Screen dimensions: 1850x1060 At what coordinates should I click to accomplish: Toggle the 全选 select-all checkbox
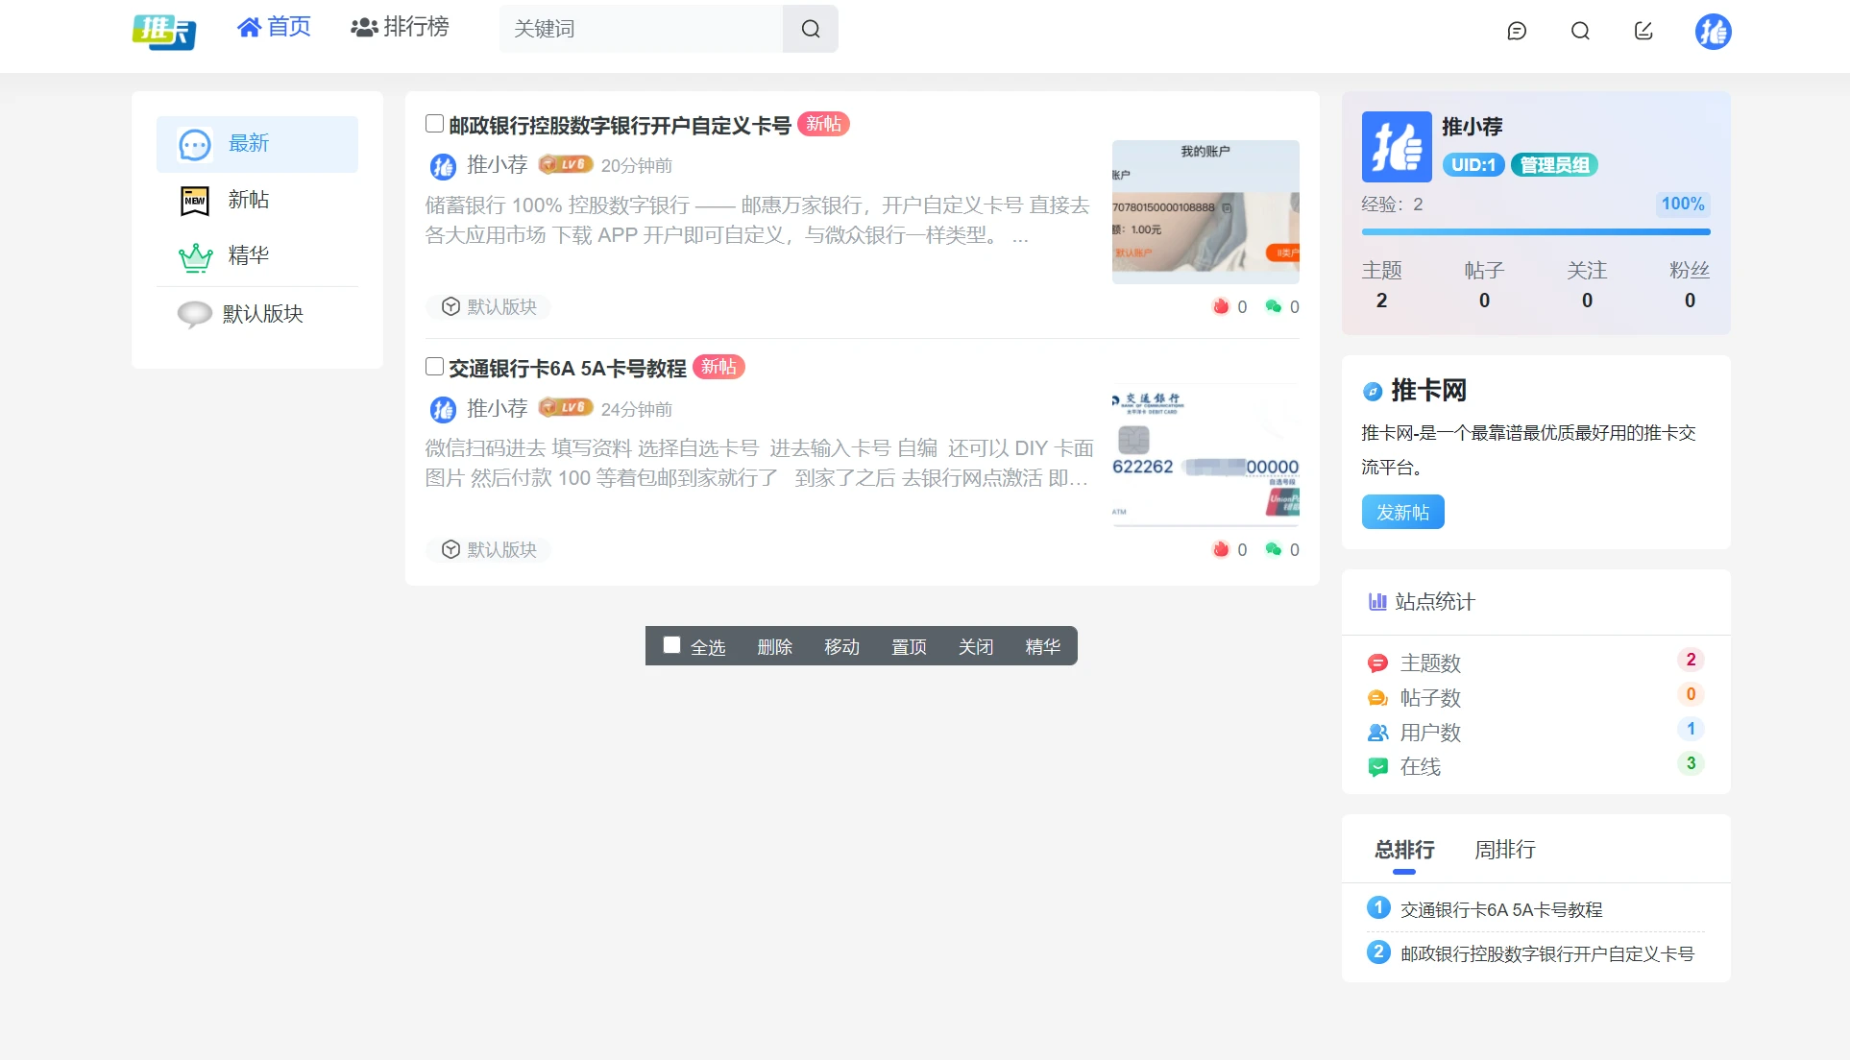(x=671, y=645)
